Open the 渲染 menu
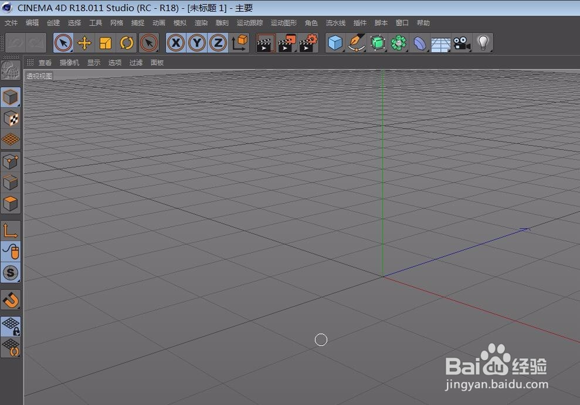Image resolution: width=580 pixels, height=405 pixels. (x=201, y=23)
